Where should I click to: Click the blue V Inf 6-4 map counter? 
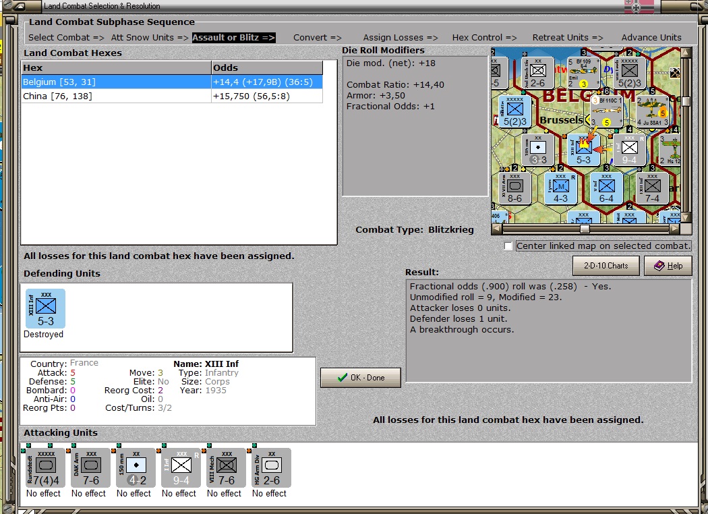pos(606,188)
